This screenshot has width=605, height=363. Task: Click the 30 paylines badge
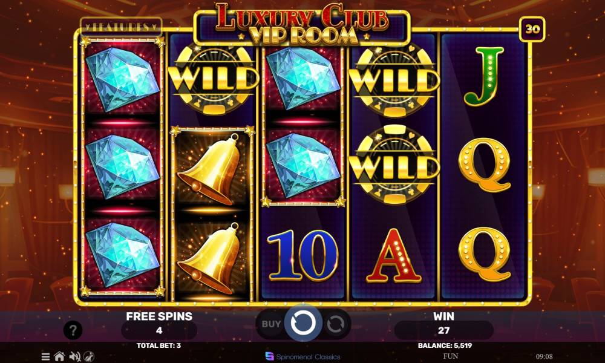click(532, 29)
